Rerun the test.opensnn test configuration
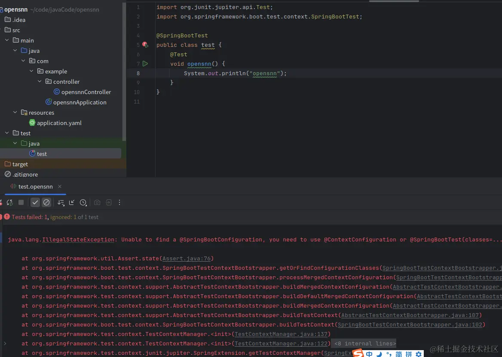The height and width of the screenshot is (357, 502). click(9, 202)
